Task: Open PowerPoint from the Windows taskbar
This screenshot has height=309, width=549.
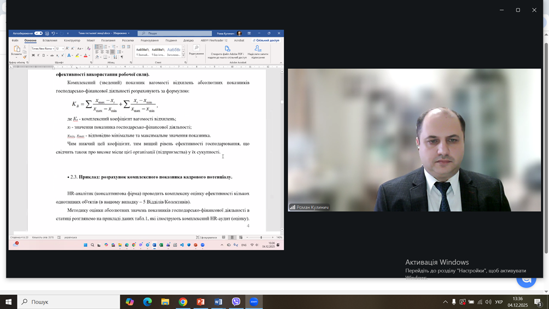Action: 200,302
